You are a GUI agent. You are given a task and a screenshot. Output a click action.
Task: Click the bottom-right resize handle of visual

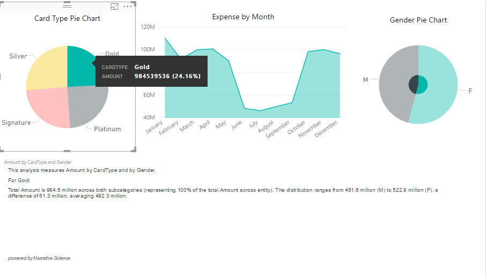(134, 149)
